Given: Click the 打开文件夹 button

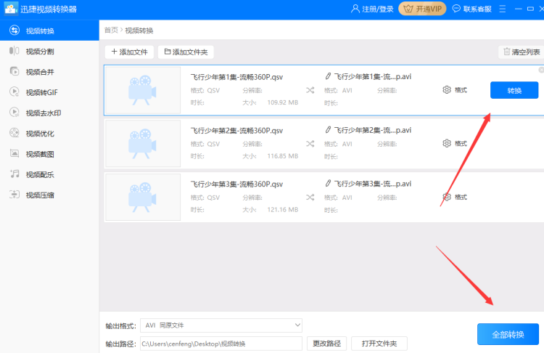Looking at the screenshot, I should (x=379, y=344).
